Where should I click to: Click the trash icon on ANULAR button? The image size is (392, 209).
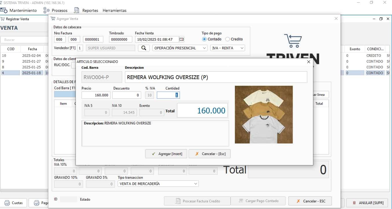point(354,203)
